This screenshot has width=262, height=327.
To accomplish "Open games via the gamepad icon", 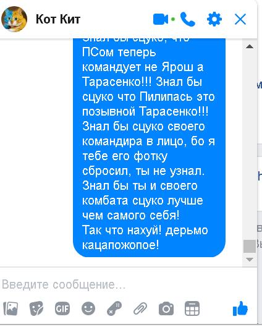I will pyautogui.click(x=114, y=308).
